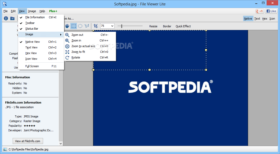Toggle the Toolbar option in View menu

(41, 23)
